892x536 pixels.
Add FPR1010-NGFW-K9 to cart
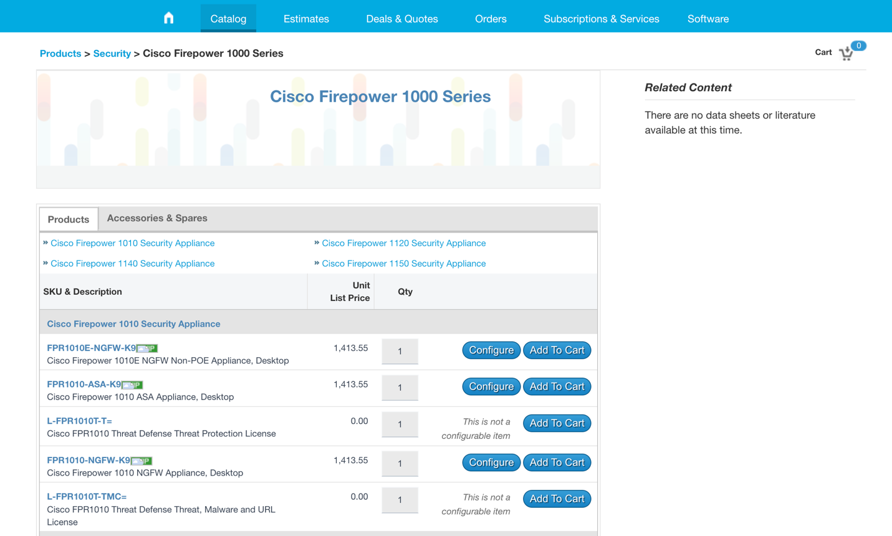coord(557,462)
